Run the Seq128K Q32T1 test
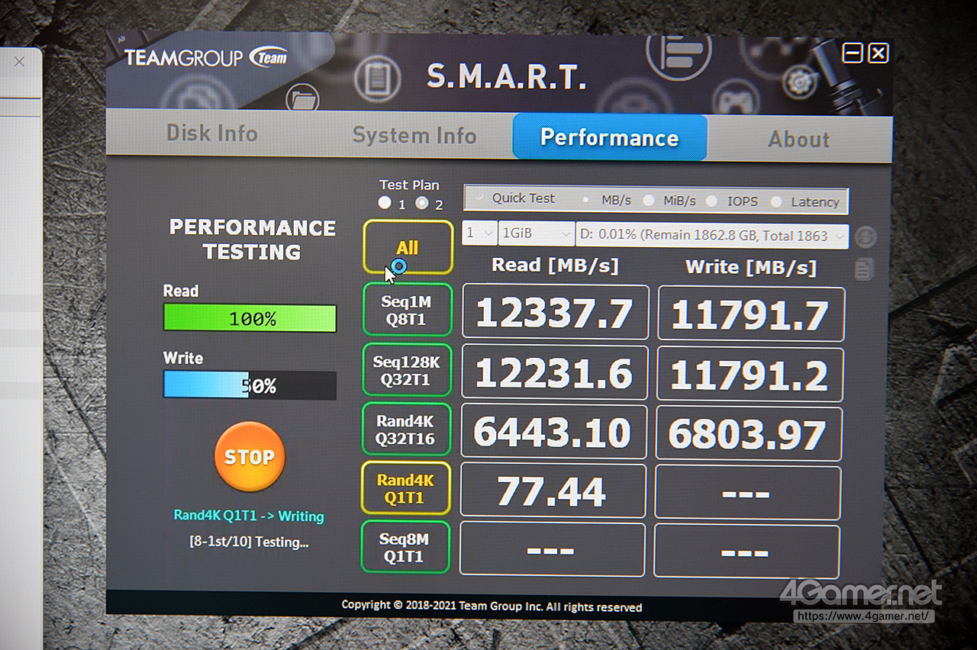The width and height of the screenshot is (977, 650). pos(406,370)
